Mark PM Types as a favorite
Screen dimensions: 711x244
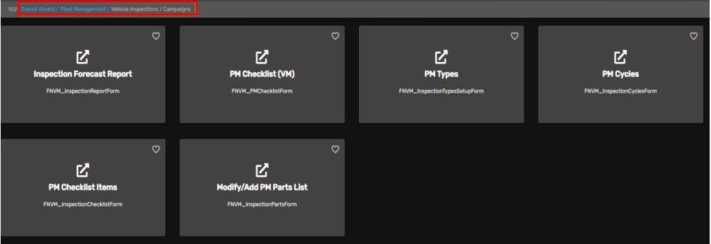[514, 36]
